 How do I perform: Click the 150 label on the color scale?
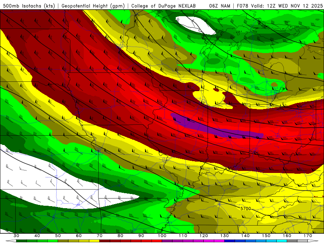[x=266, y=236]
